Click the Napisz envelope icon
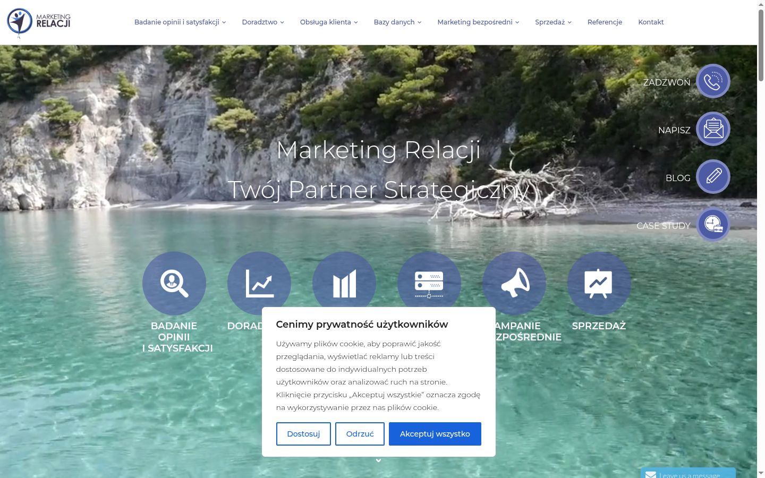The image size is (765, 478). click(713, 129)
